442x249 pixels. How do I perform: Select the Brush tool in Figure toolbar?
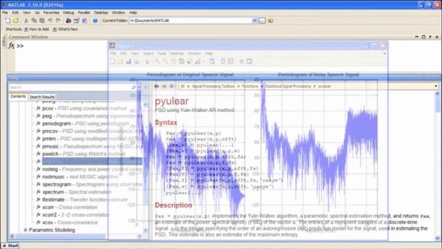tap(198, 62)
